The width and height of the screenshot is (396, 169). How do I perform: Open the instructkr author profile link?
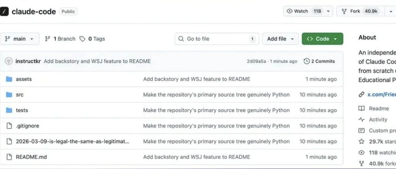click(28, 61)
